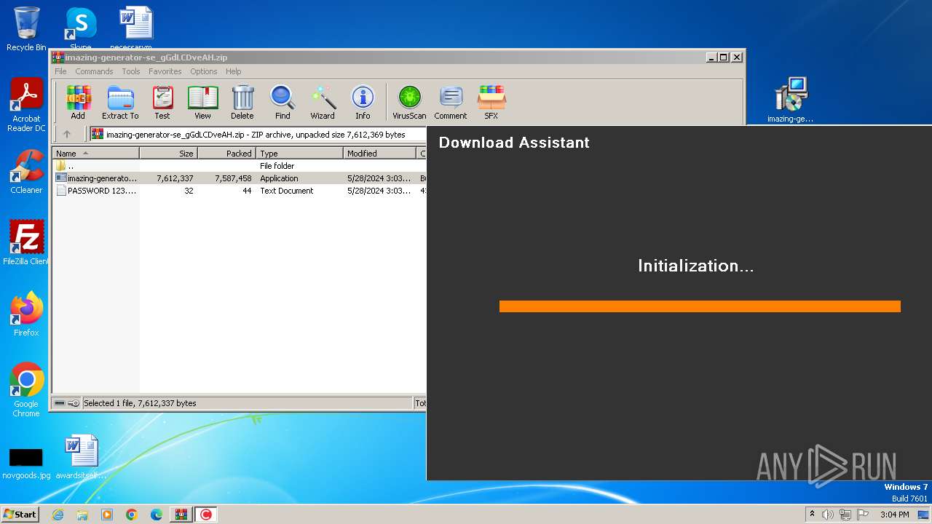
Task: Open the Tools menu
Action: (x=131, y=71)
